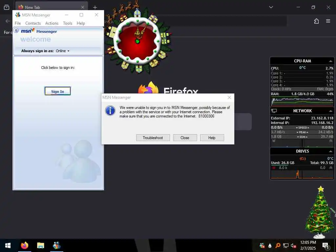
Task: Close the MSN error dialog with the X
Action: click(x=229, y=97)
